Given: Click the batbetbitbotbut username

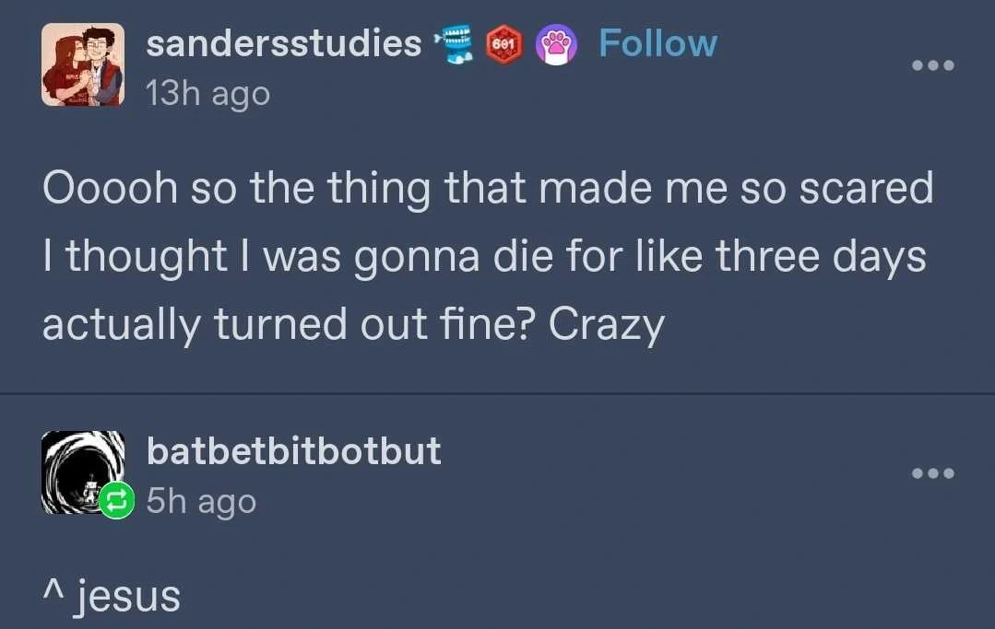Looking at the screenshot, I should (x=294, y=451).
